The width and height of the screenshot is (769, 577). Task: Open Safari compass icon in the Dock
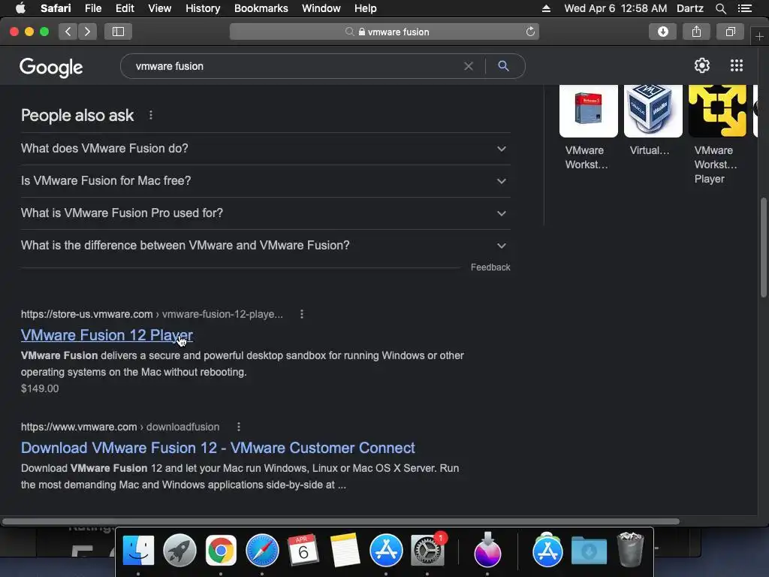click(x=262, y=551)
